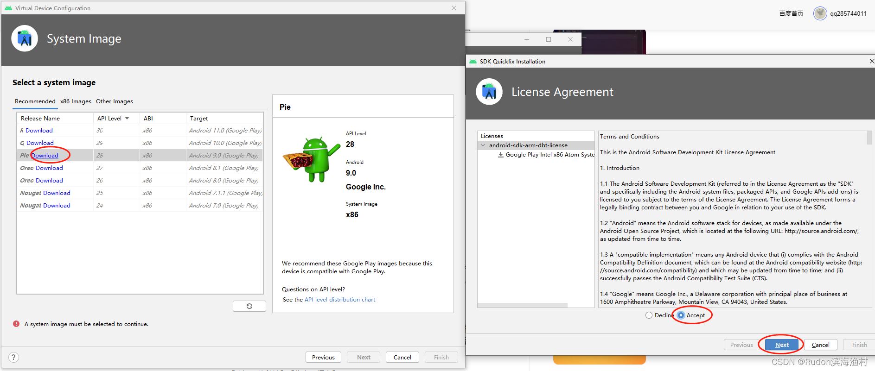Screen dimensions: 875x371
Task: Click the Target column header
Action: (224, 119)
